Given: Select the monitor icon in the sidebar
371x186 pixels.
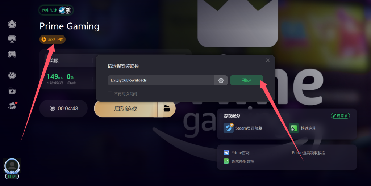Looking at the screenshot, I should tap(12, 39).
